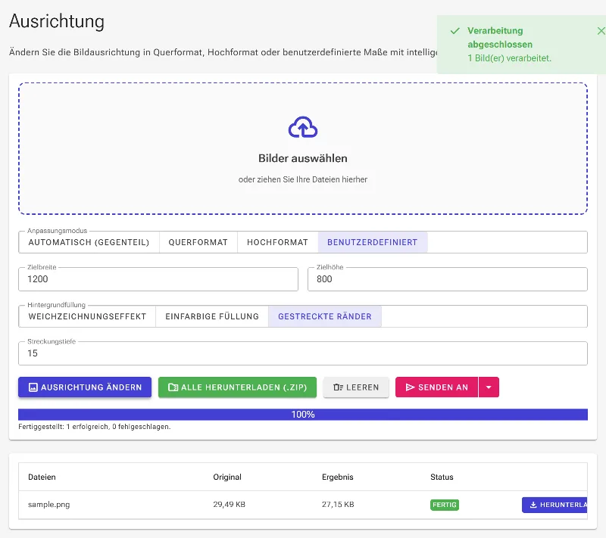Click the 1 Bild(er) verarbeitet text
Viewport: 606px width, 538px height.
point(509,58)
